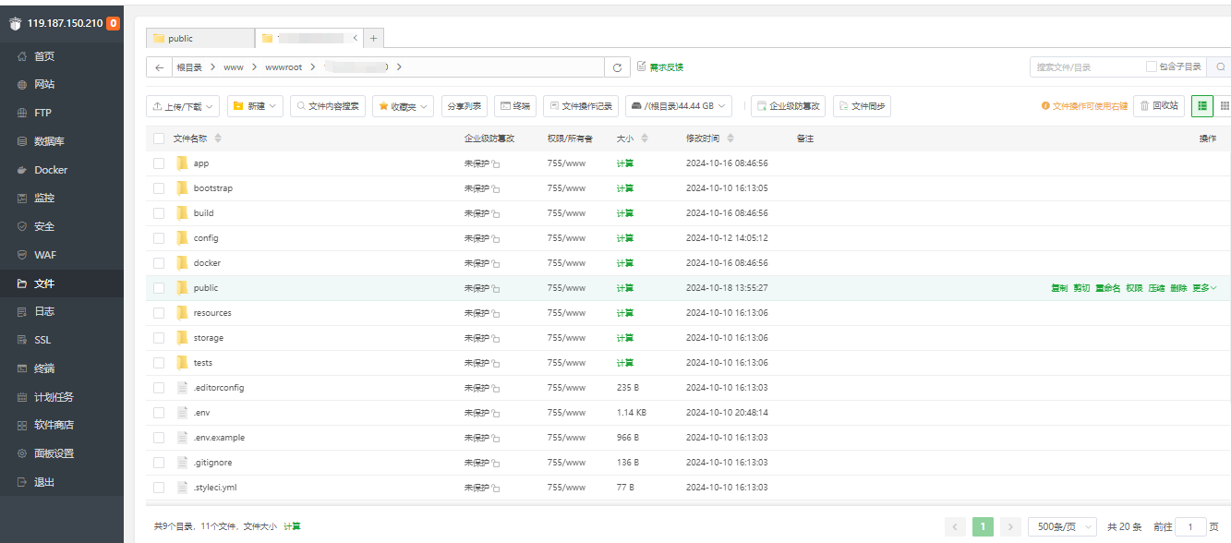The height and width of the screenshot is (543, 1231).
Task: Check the public folder checkbox
Action: tap(159, 288)
